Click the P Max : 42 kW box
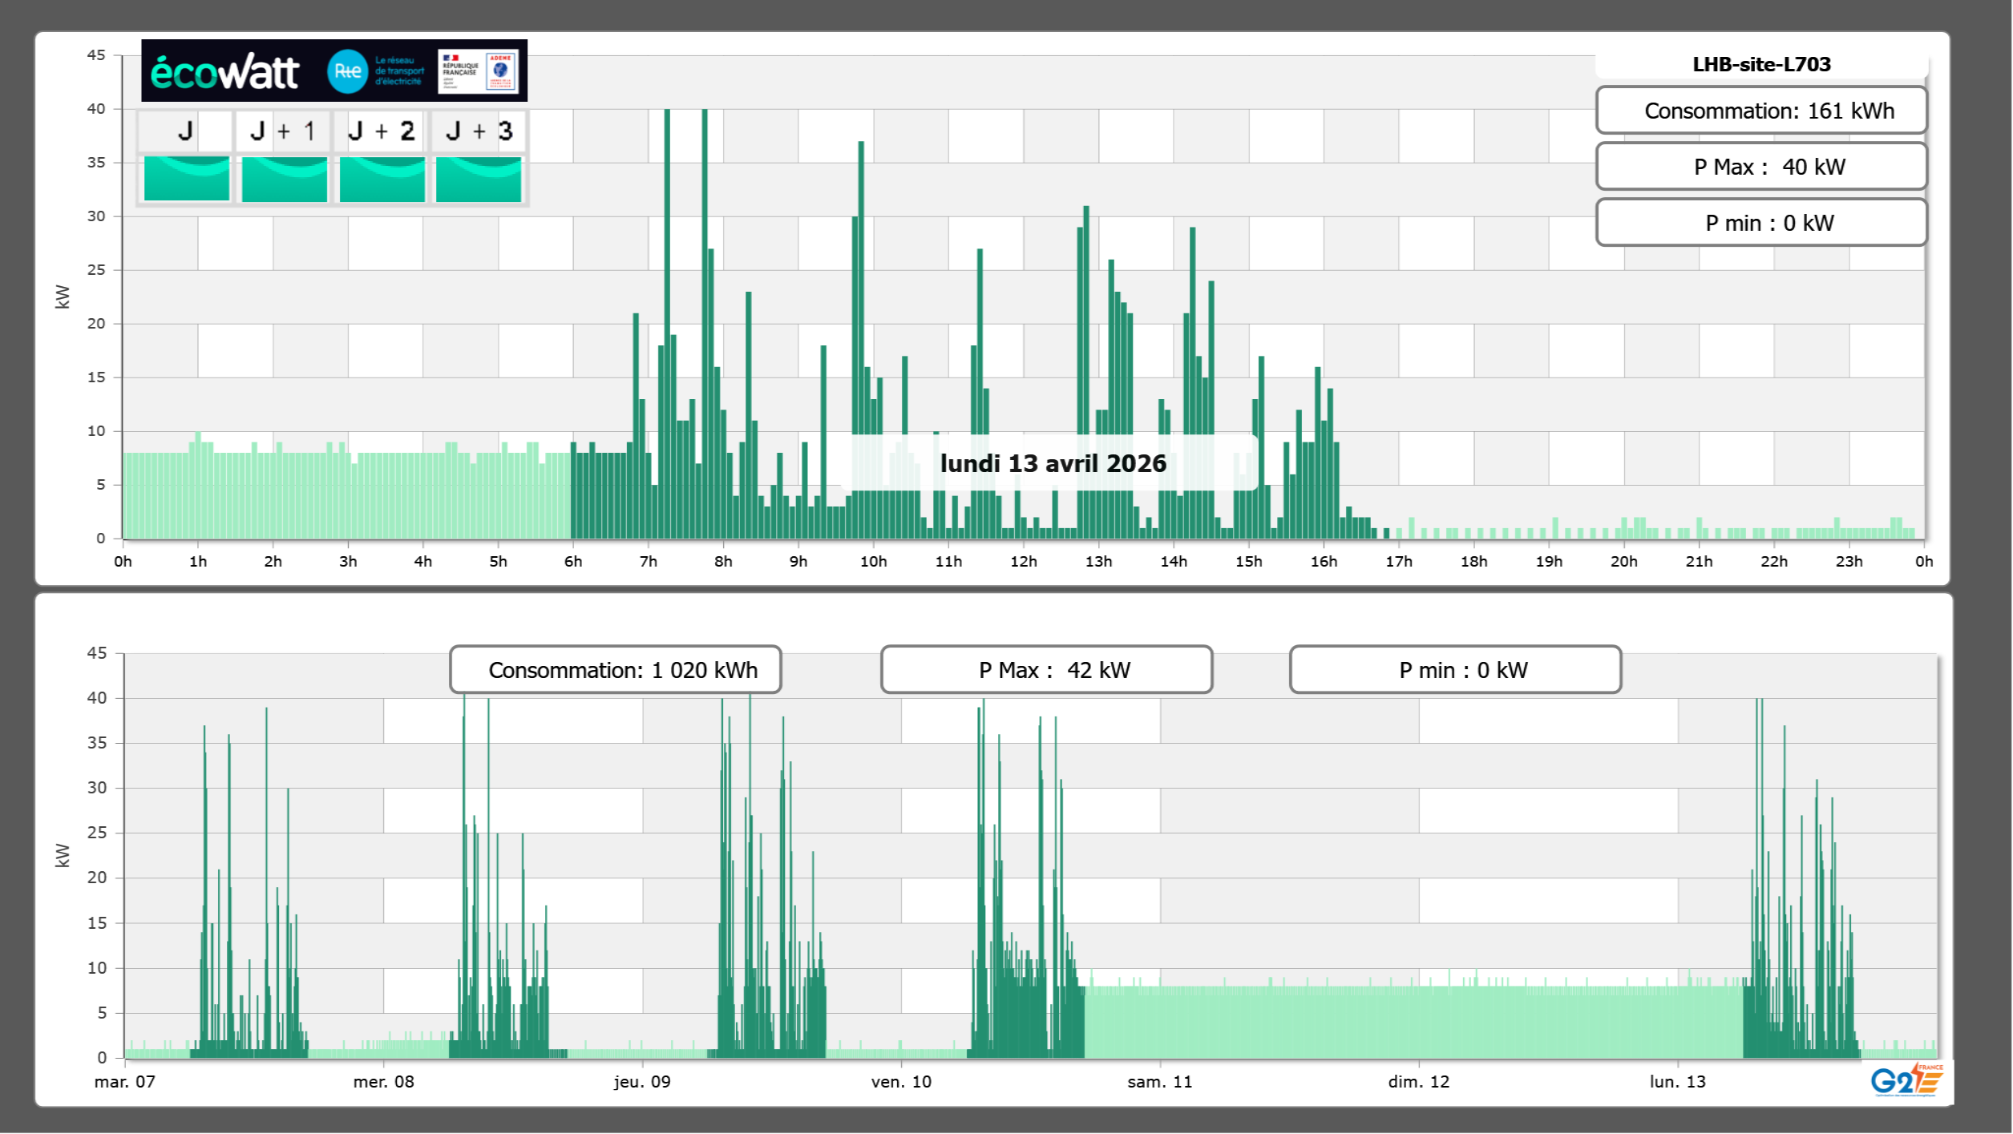 1046,670
